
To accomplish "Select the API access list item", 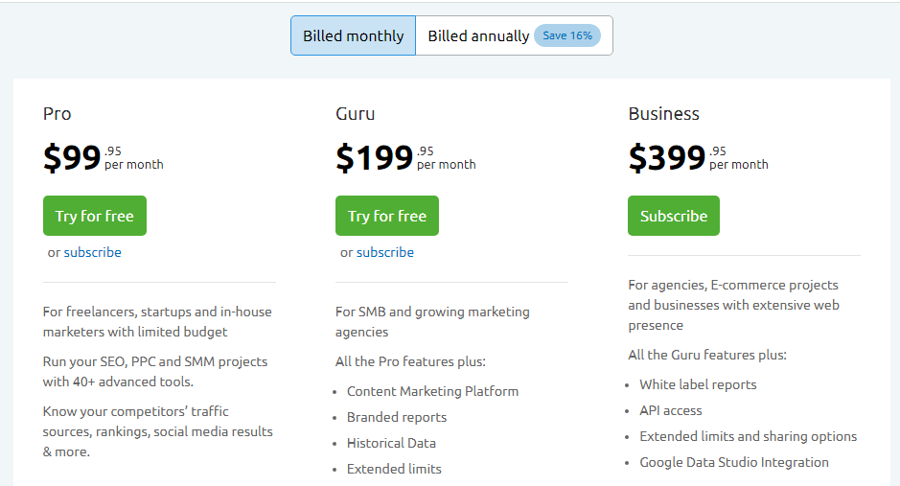I will [671, 410].
